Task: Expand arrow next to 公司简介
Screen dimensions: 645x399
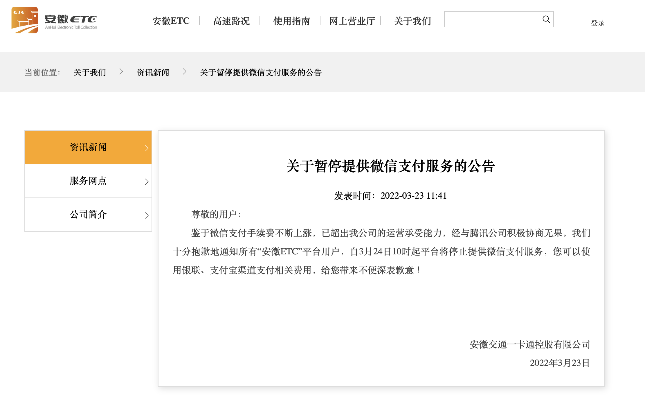Action: [147, 215]
